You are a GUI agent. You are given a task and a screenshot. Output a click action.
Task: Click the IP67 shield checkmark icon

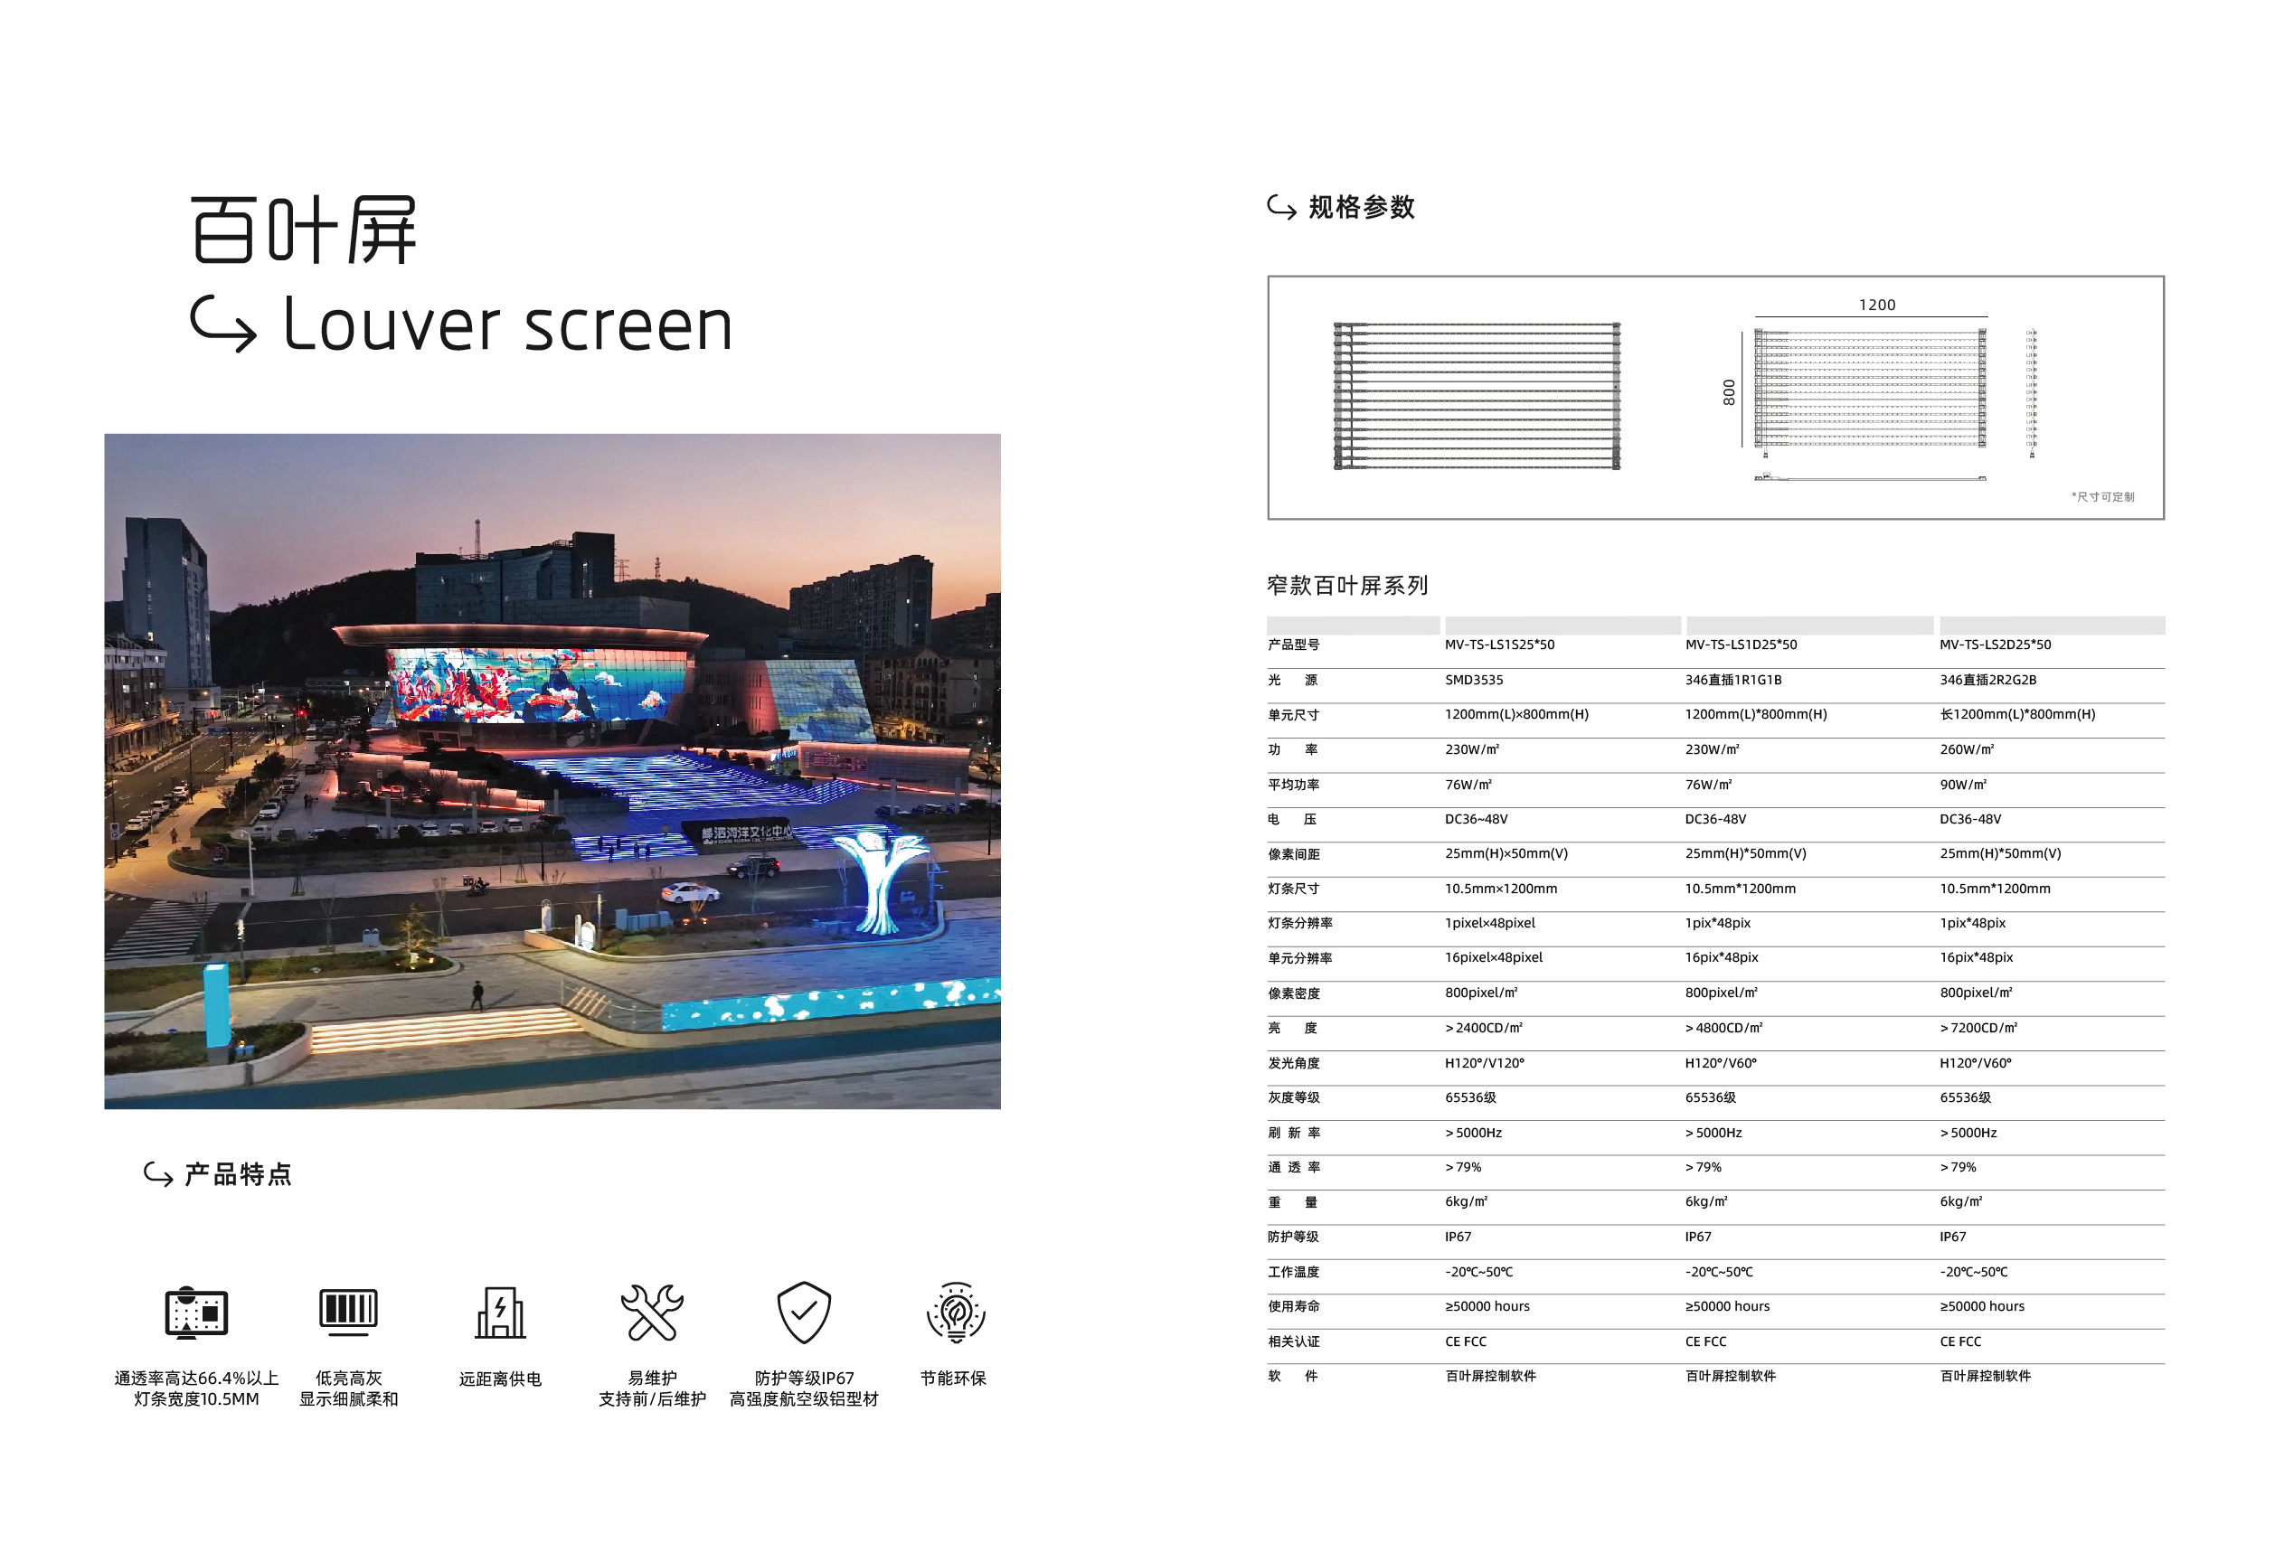click(804, 1312)
